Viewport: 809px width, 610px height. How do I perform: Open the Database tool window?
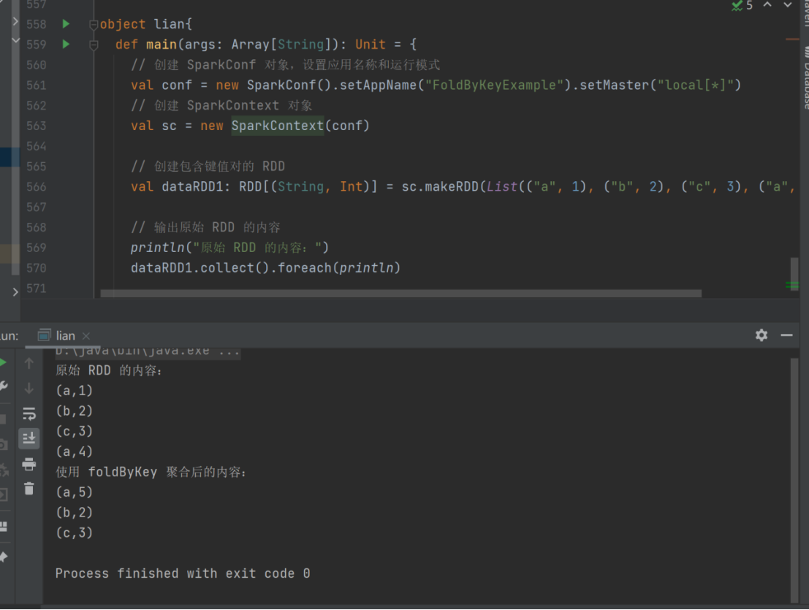pyautogui.click(x=805, y=77)
